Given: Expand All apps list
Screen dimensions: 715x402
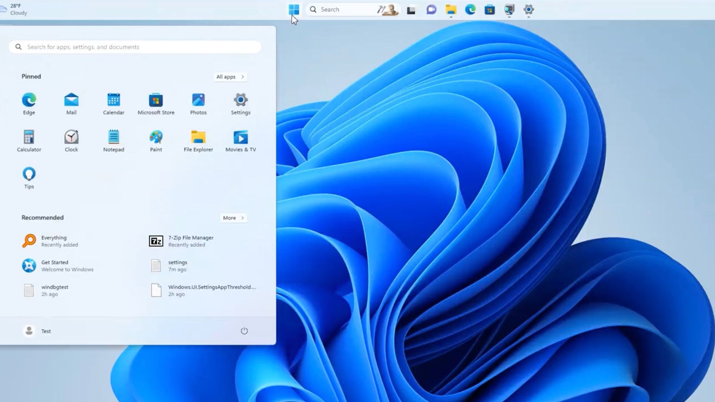Looking at the screenshot, I should [230, 77].
